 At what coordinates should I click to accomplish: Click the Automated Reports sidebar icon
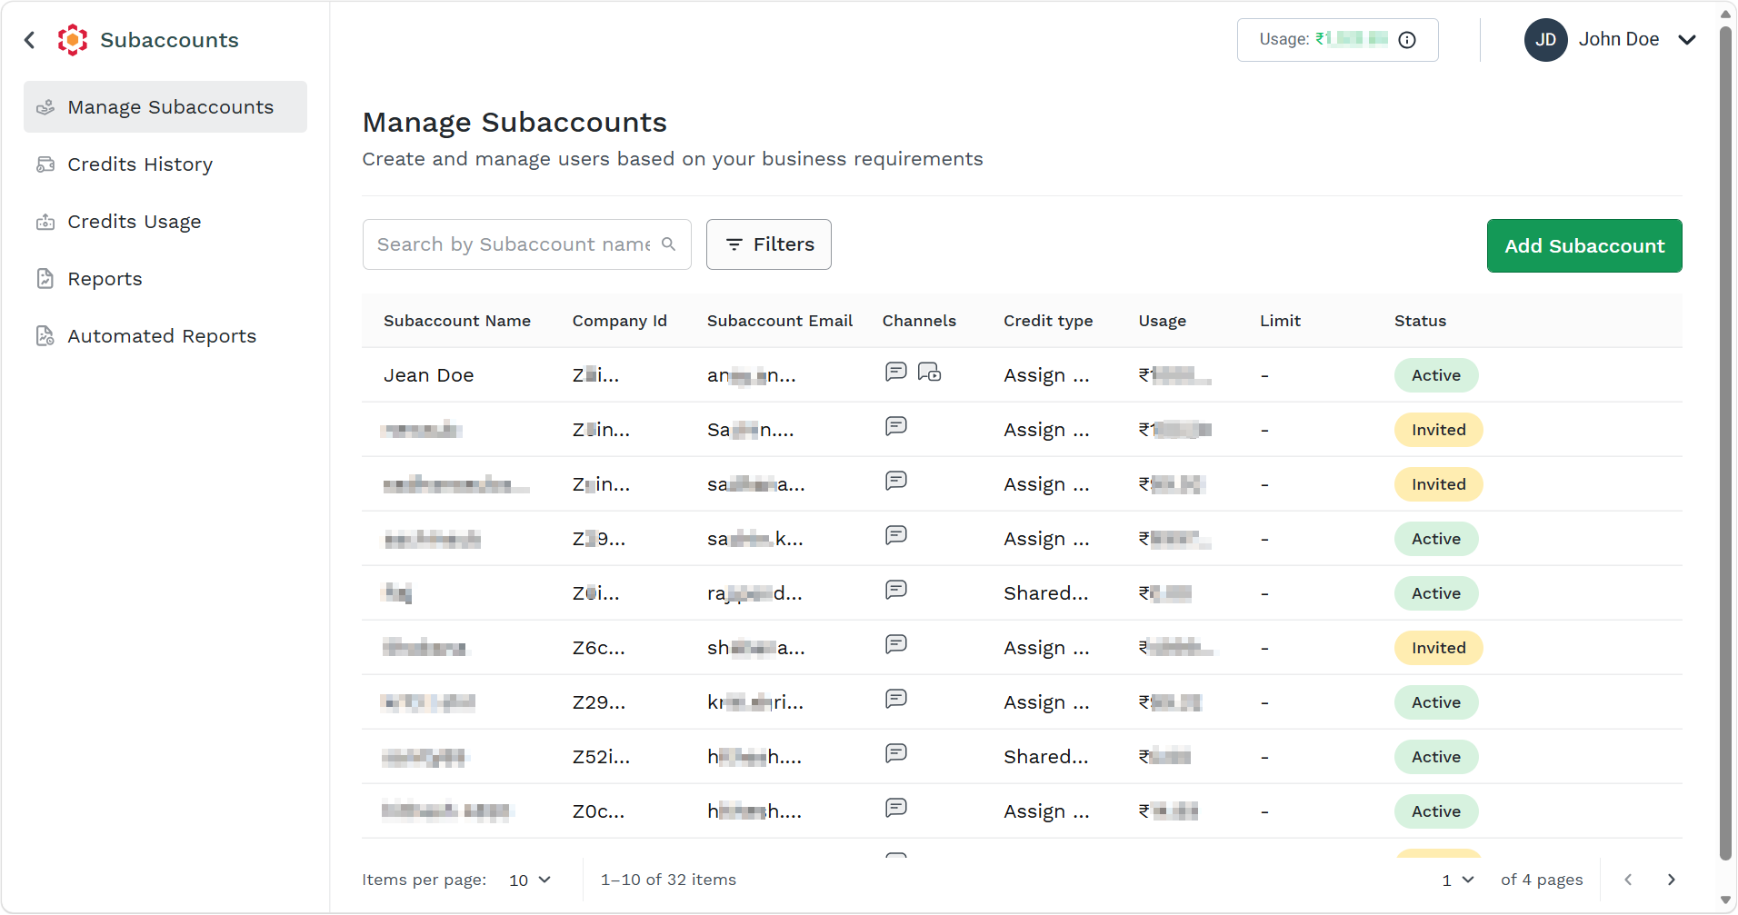(45, 336)
